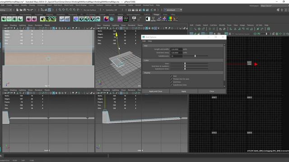Click the command line input field
The width and height of the screenshot is (289, 162).
(56, 156)
